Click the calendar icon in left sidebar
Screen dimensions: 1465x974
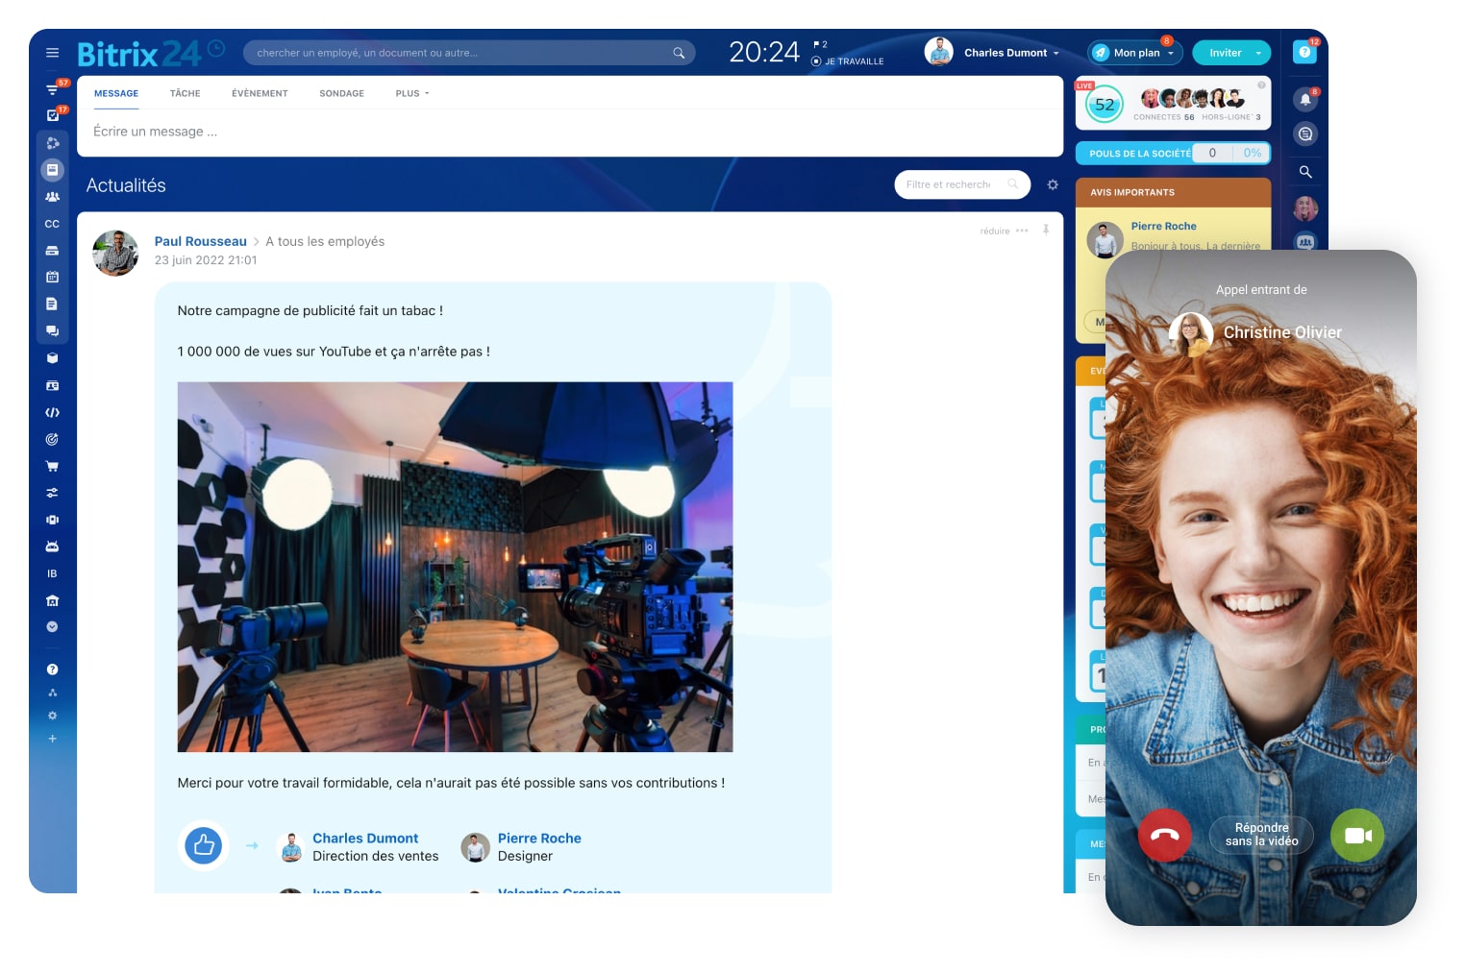pos(52,277)
